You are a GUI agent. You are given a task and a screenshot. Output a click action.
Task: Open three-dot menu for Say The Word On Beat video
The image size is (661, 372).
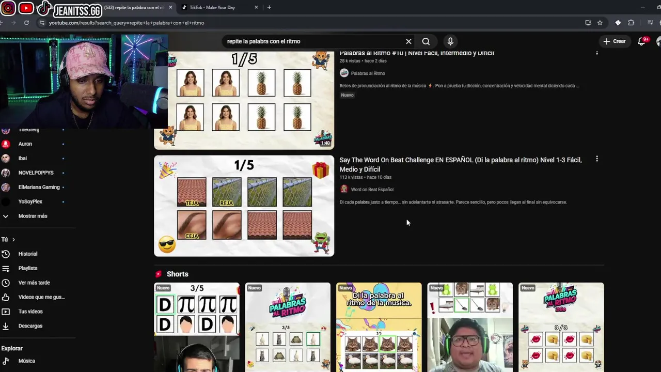[597, 159]
